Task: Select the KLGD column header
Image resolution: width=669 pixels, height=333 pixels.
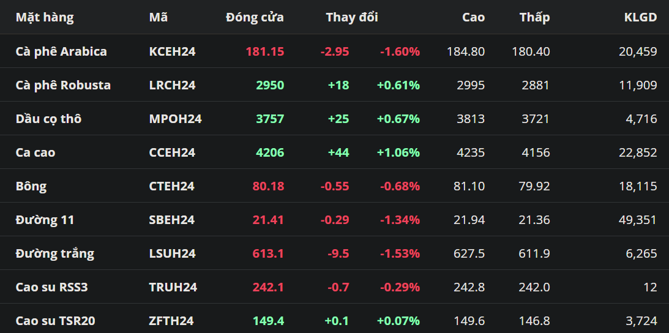Action: pos(640,17)
